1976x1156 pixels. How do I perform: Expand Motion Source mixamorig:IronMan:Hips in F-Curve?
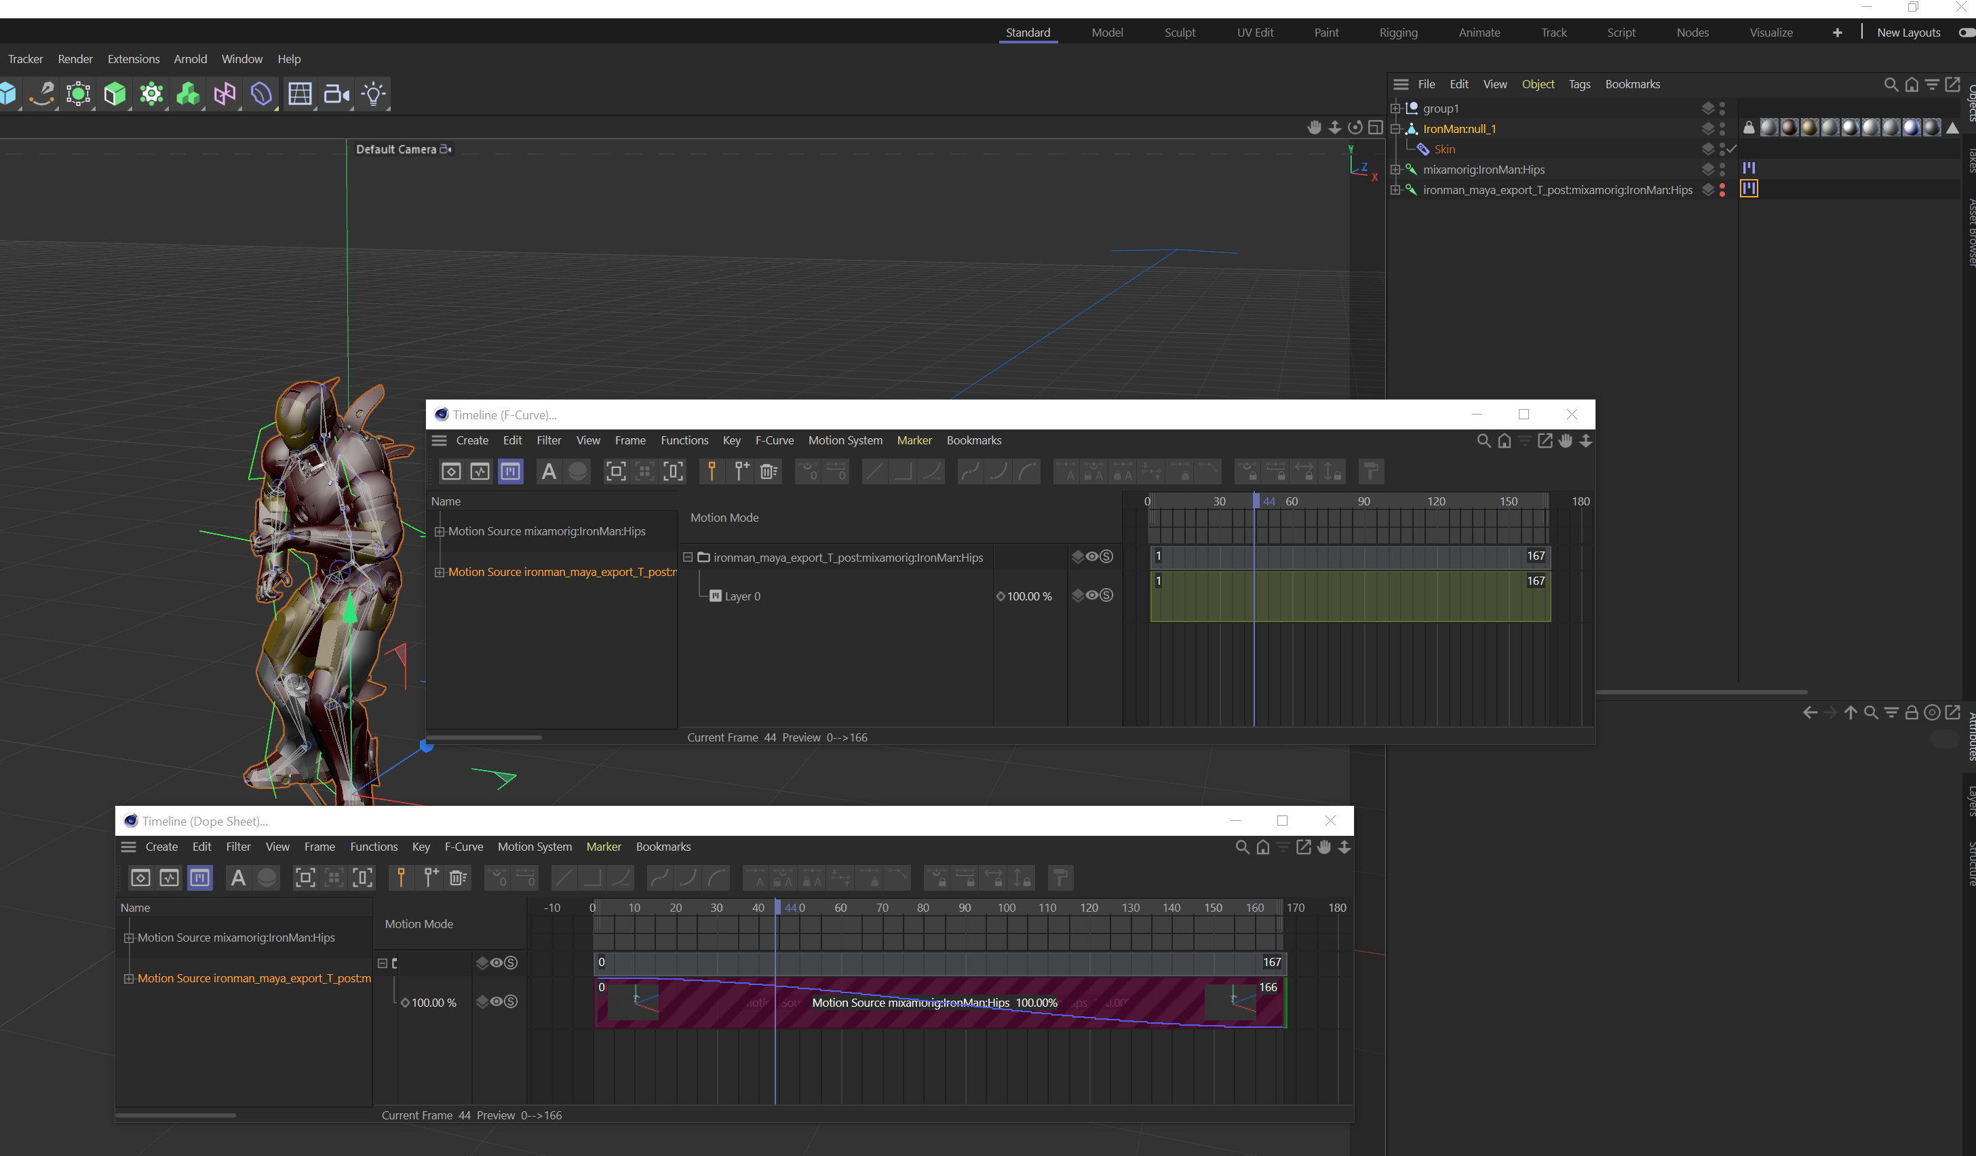coord(440,532)
